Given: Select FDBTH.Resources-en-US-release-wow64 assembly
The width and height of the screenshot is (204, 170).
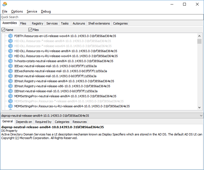Looking at the screenshot, I should click(65, 36).
